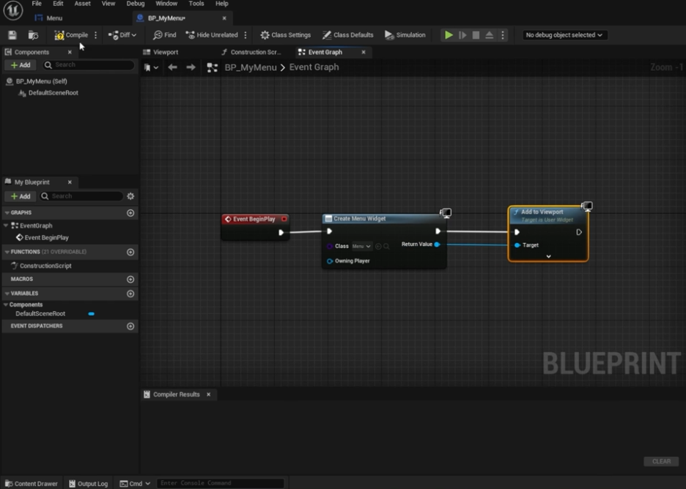Click the Stop playback icon
The height and width of the screenshot is (489, 686).
476,35
